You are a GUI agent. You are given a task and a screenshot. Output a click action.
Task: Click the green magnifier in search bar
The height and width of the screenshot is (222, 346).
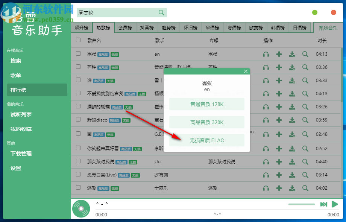[162, 12]
